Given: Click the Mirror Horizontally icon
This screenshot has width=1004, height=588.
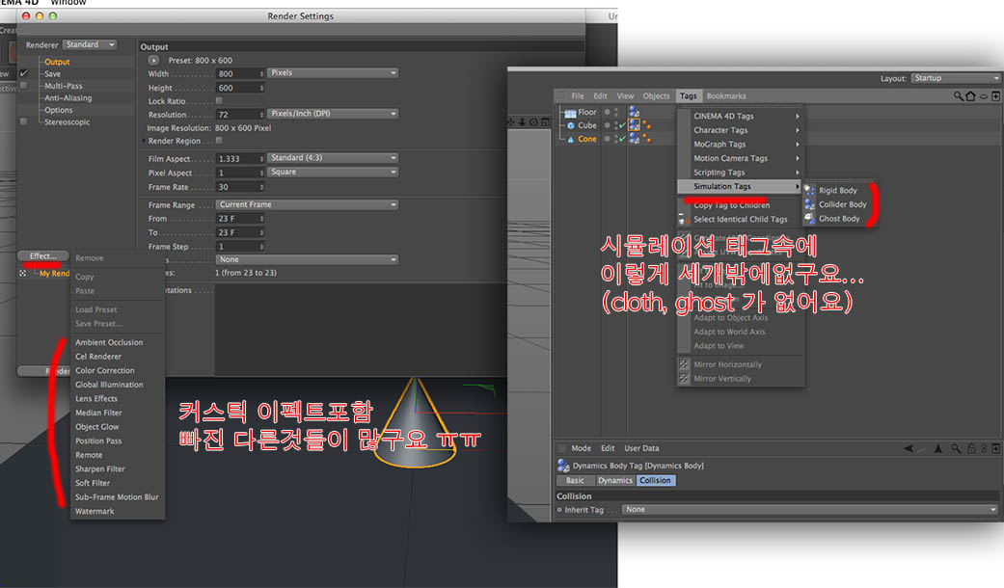Looking at the screenshot, I should (x=684, y=364).
